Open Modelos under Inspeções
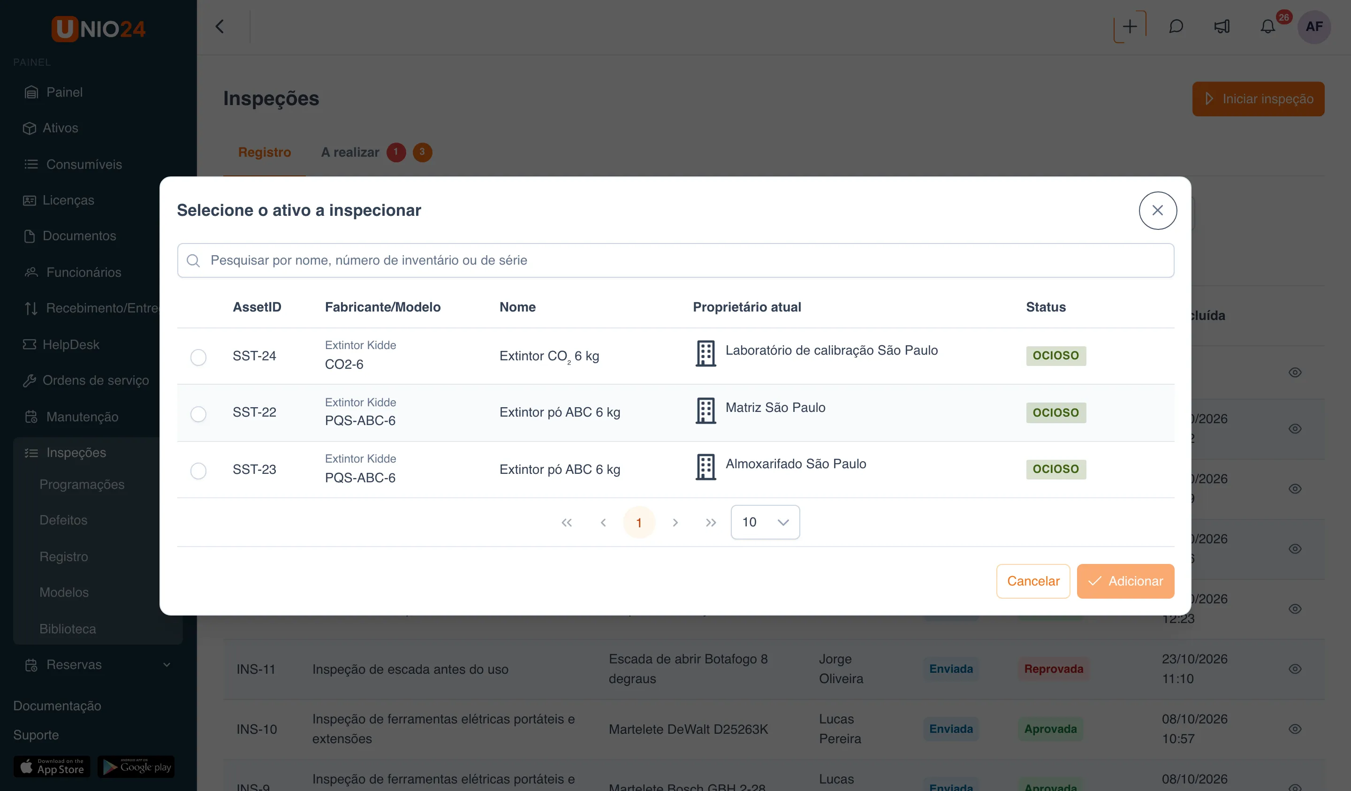The height and width of the screenshot is (791, 1351). pyautogui.click(x=64, y=593)
